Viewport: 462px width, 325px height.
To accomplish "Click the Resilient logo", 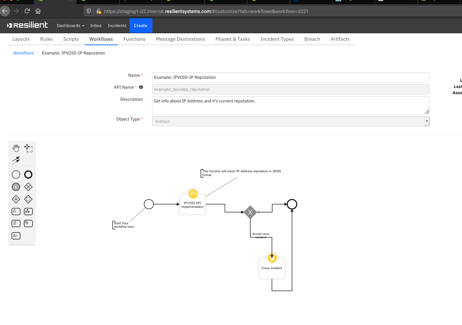I will point(27,25).
